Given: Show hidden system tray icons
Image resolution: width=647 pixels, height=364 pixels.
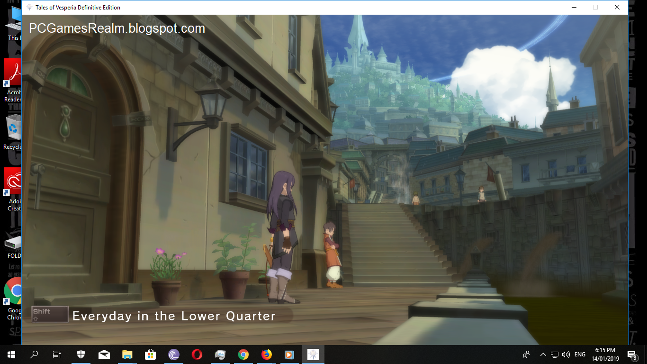Looking at the screenshot, I should [543, 354].
